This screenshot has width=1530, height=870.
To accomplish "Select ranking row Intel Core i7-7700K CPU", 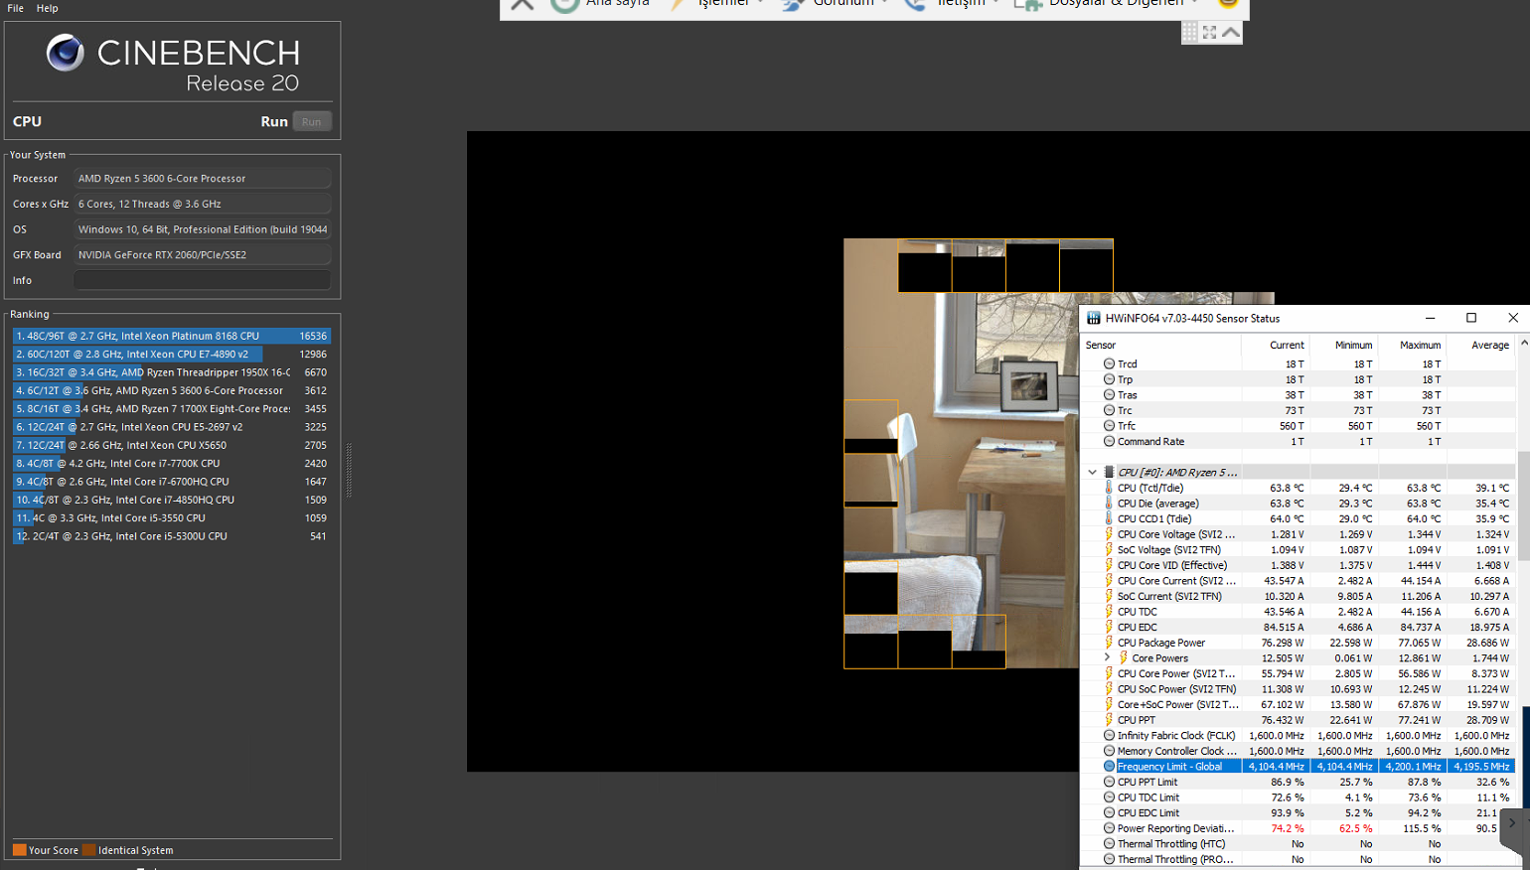I will pyautogui.click(x=171, y=463).
